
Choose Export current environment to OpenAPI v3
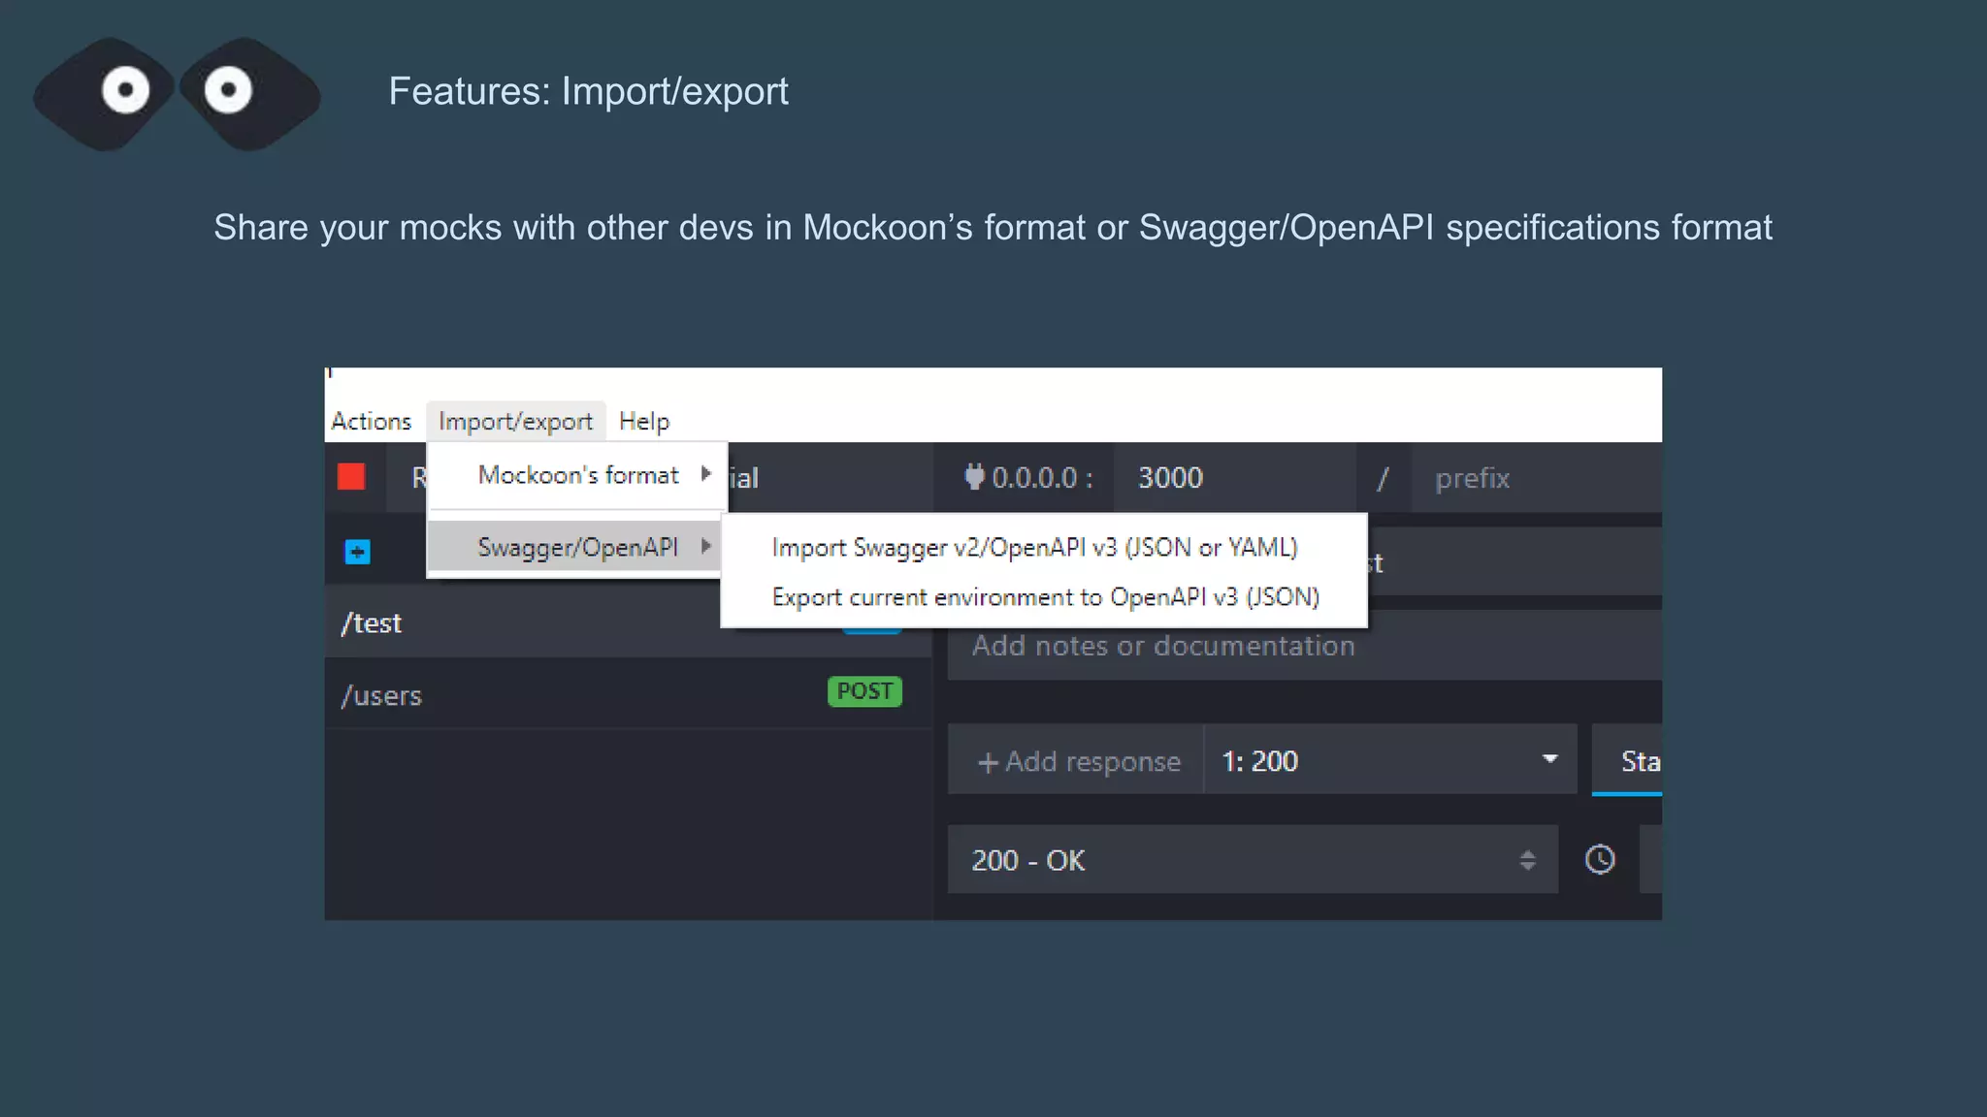(1045, 597)
